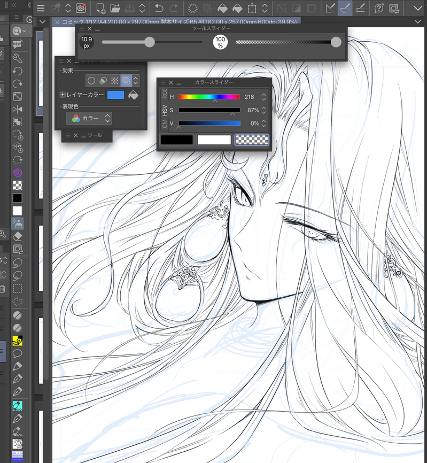Click the H hue slider bar
427x463 pixels.
[x=209, y=97]
